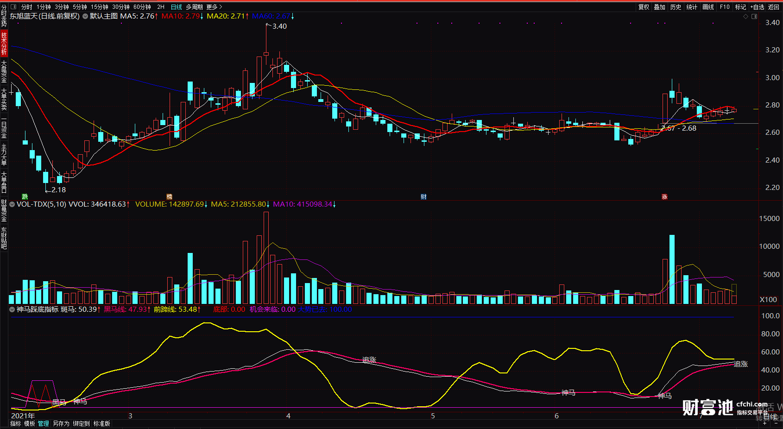Click the diamond marker icon above price axis
The height and width of the screenshot is (429, 783).
point(745,17)
